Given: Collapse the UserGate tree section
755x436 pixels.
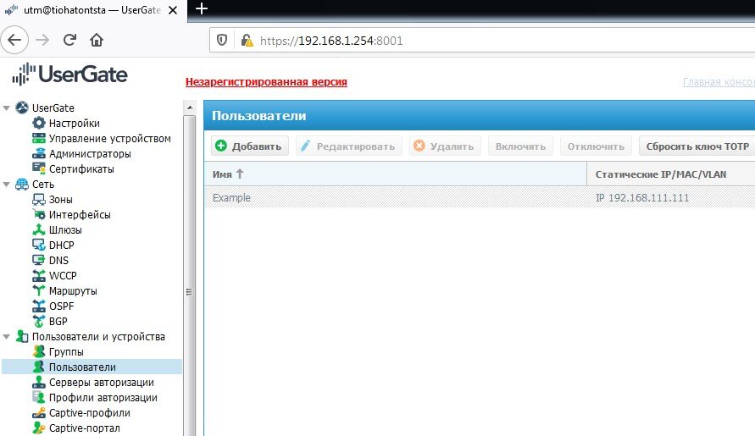Looking at the screenshot, I should (7, 108).
